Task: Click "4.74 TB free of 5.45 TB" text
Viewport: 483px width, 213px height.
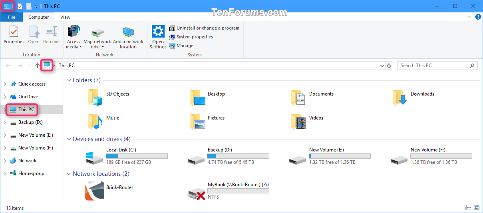Action: point(231,162)
